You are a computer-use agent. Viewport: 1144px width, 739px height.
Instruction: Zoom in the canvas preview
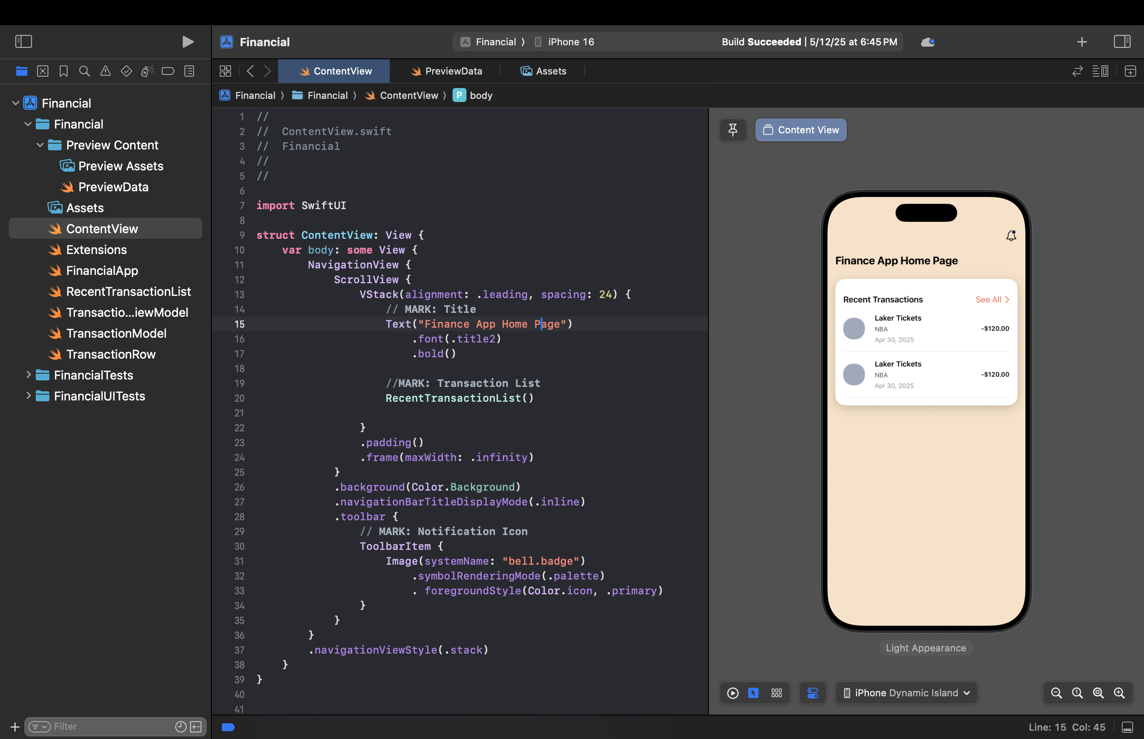(x=1119, y=693)
